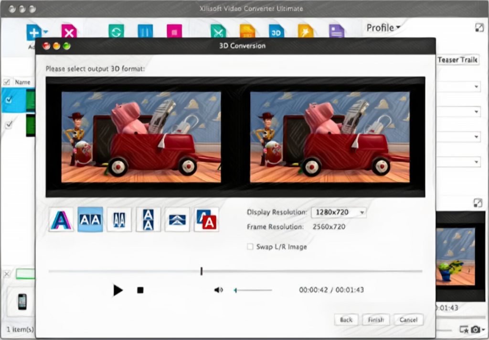Click the red X delete icon in toolbar
The image size is (489, 340).
coord(70,32)
